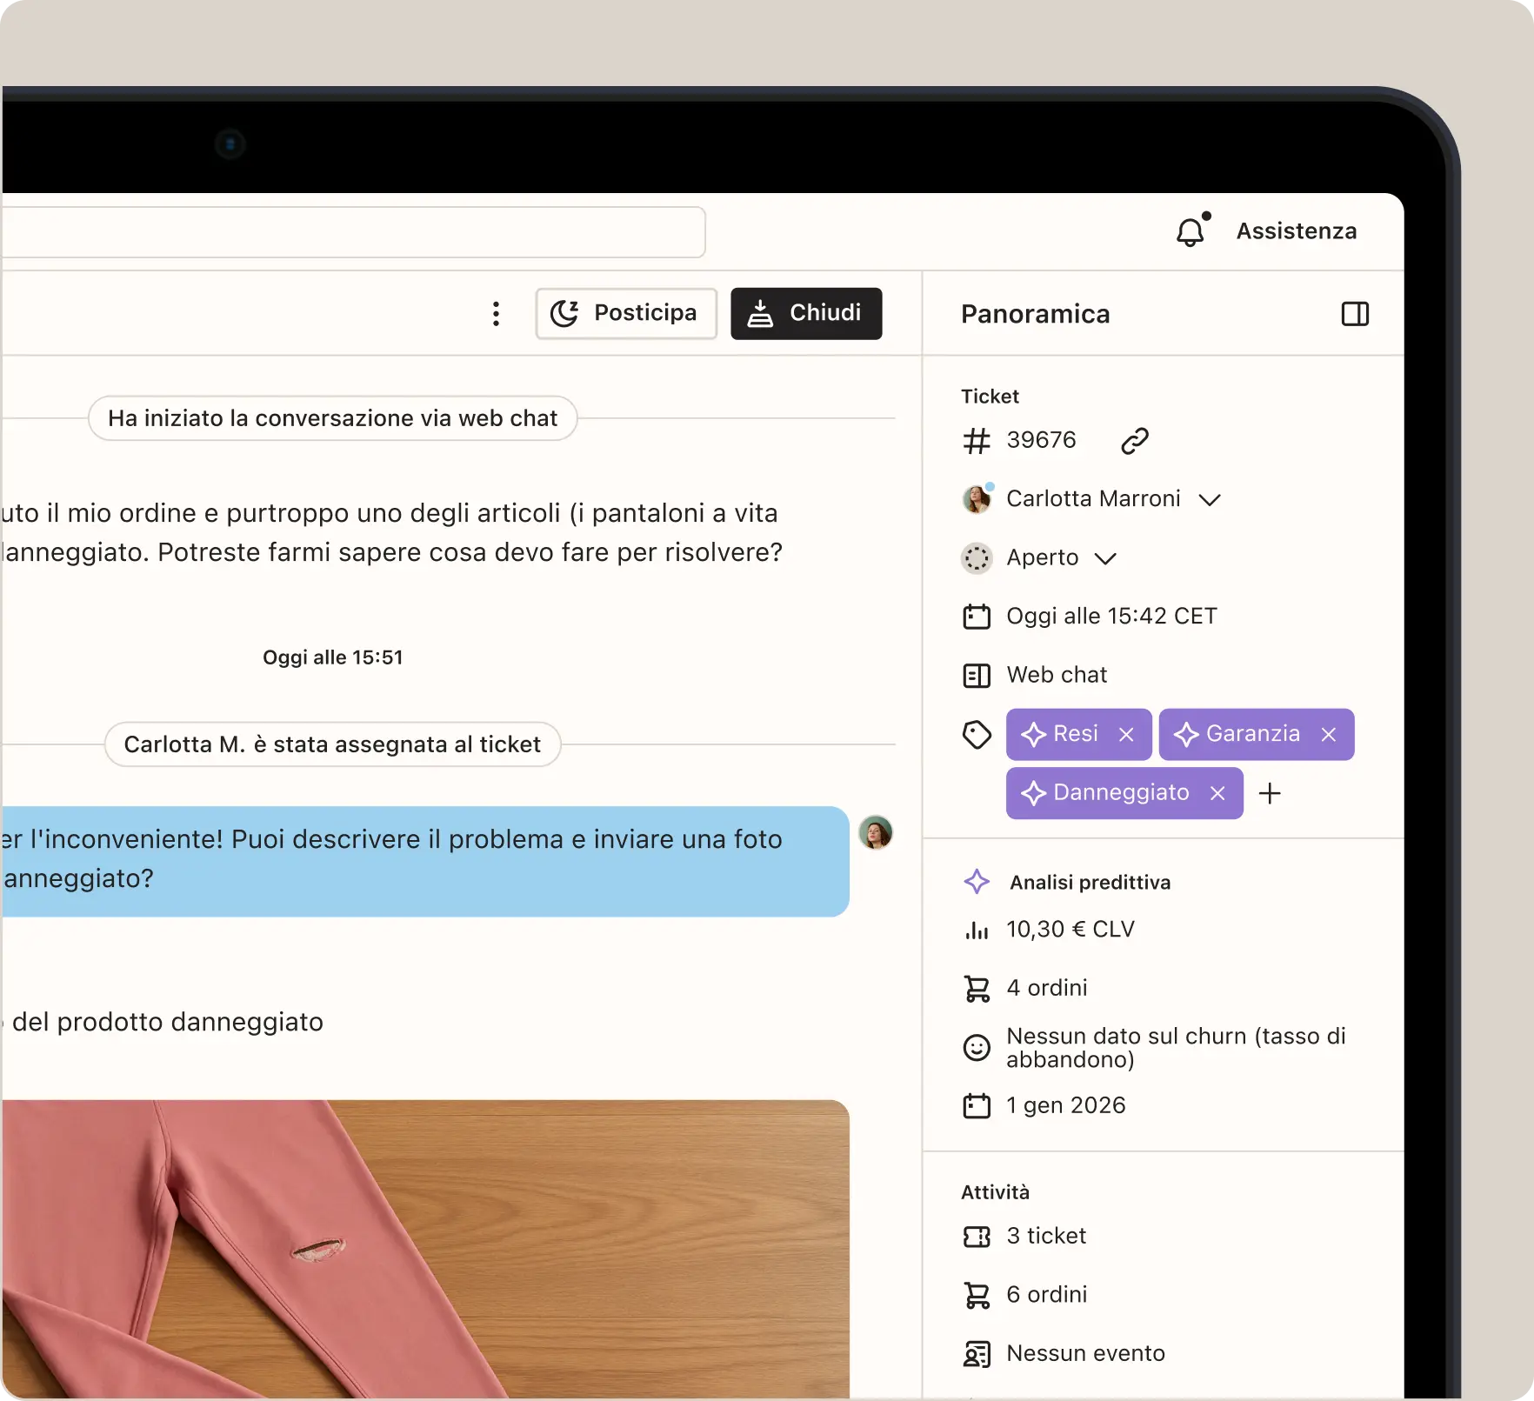The height and width of the screenshot is (1401, 1534).
Task: Click Carlotta Marroni's avatar in Ticket section
Action: pos(977,499)
